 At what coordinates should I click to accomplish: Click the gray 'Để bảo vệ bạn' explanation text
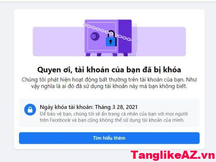coord(114,117)
